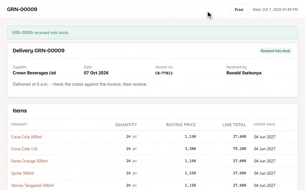Click the date and time Wed, Oct 7, 2026
Viewport: 305px width, 190px height.
pos(275,9)
